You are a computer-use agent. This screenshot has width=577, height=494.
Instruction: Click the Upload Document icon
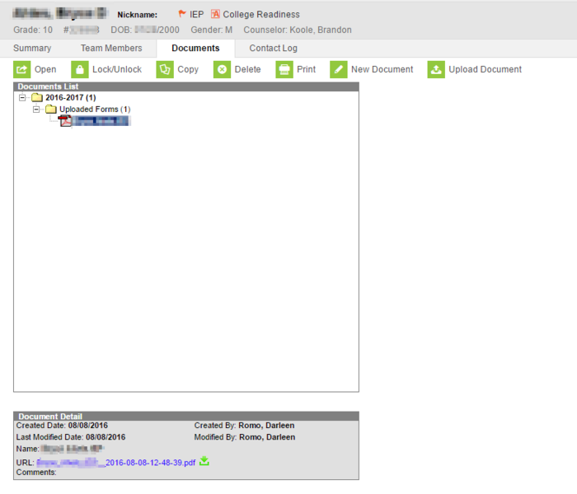pos(436,70)
